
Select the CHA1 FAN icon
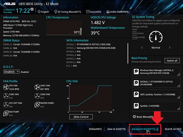(x=37, y=87)
